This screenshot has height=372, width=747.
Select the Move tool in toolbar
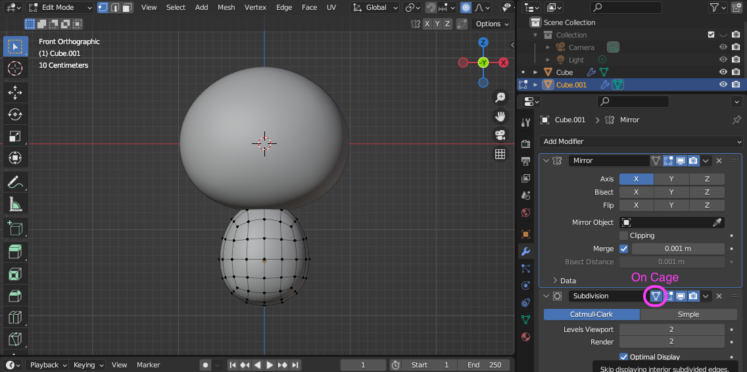pyautogui.click(x=14, y=92)
